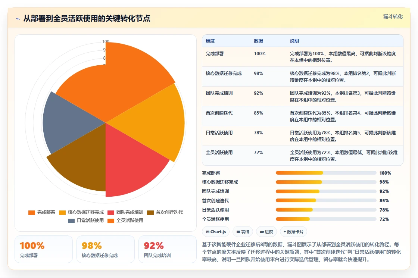Open the 92% 团队完成培训 stat card
Image resolution: width=418 pixels, height=278 pixels.
pyautogui.click(x=168, y=249)
